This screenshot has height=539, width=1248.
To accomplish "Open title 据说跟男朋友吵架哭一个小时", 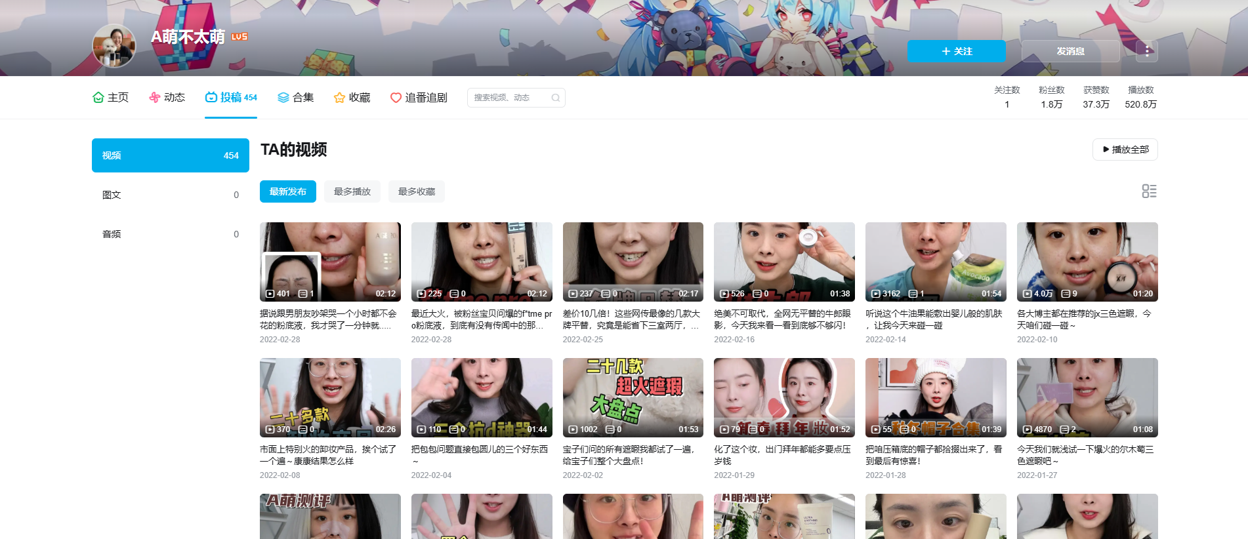I will tap(329, 319).
